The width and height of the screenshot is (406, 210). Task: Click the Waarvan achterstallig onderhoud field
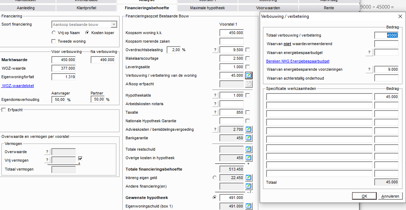click(386, 78)
